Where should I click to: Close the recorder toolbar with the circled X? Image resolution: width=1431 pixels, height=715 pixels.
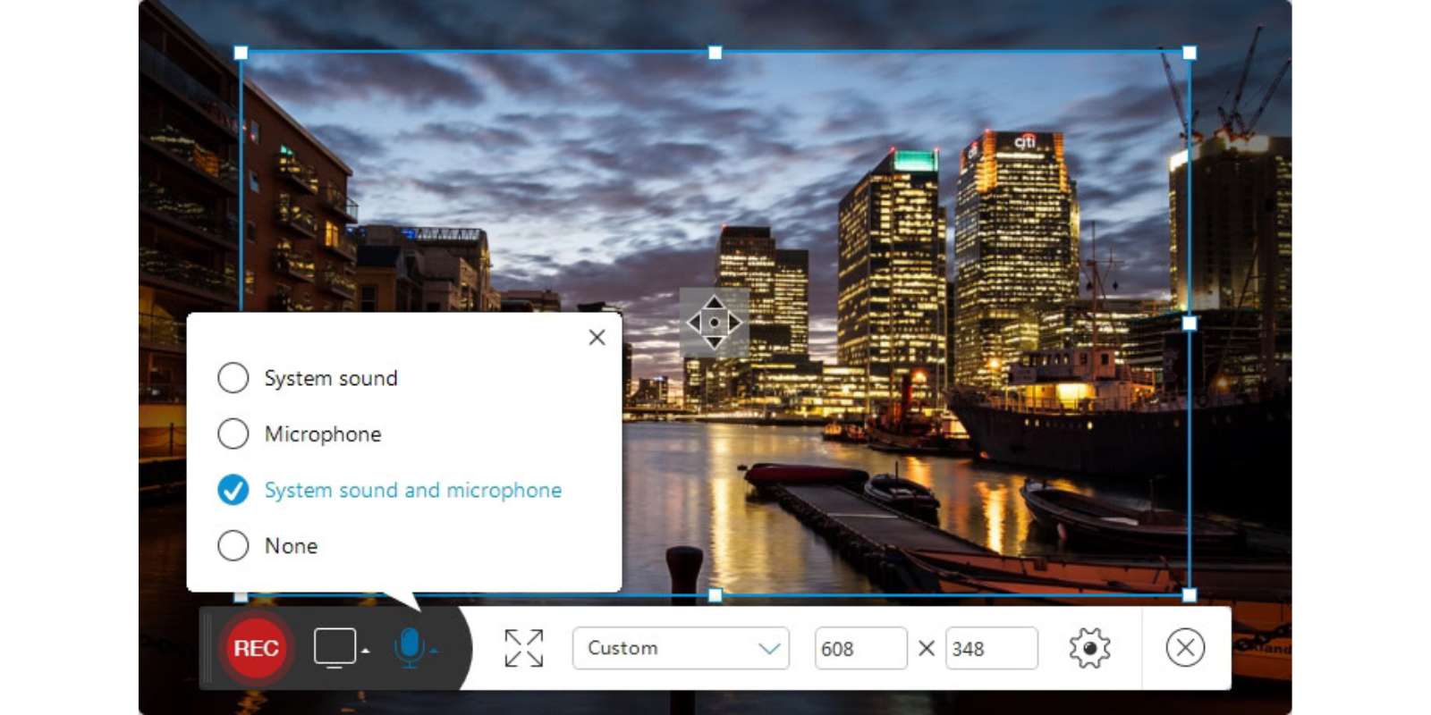(x=1185, y=648)
